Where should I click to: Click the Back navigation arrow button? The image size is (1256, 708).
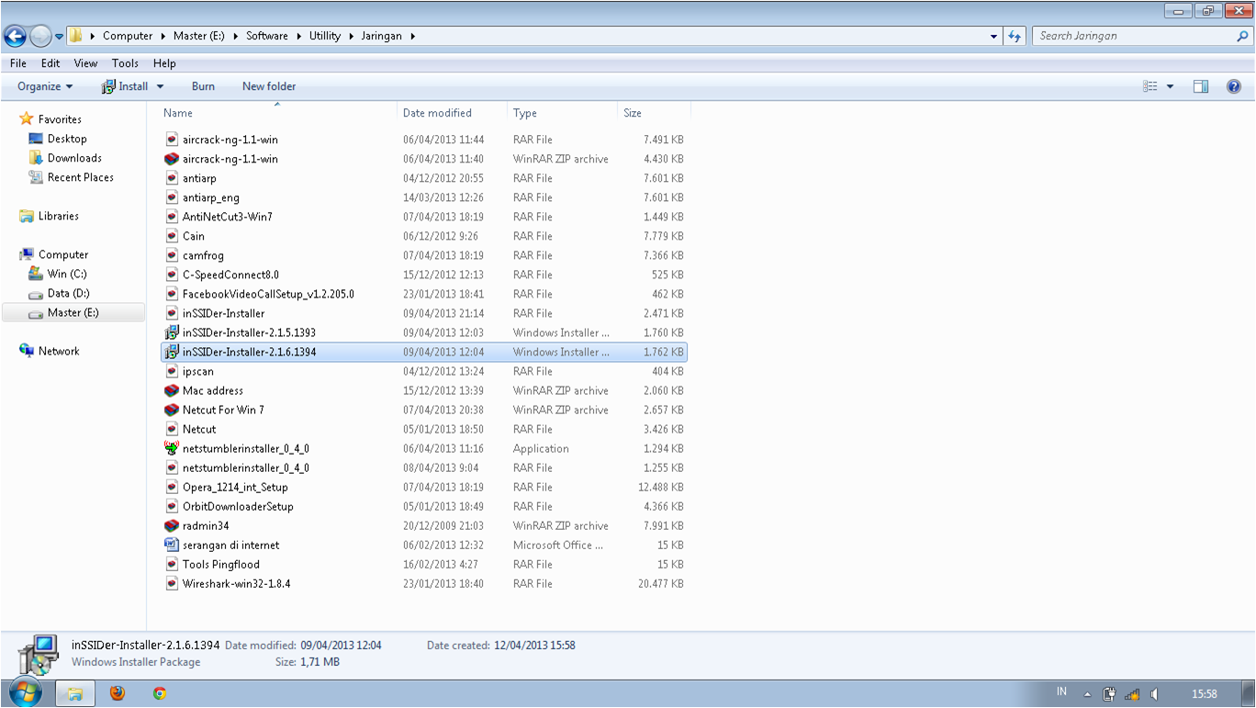click(16, 36)
